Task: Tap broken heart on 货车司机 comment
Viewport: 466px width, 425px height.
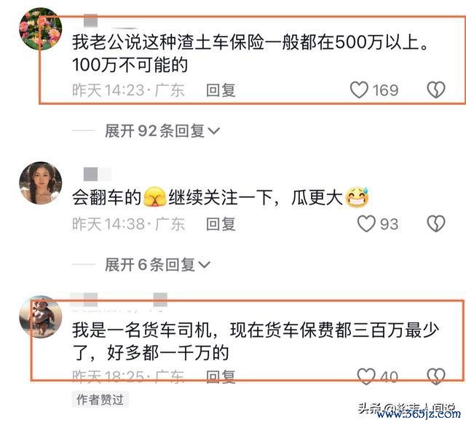Action: (x=436, y=376)
